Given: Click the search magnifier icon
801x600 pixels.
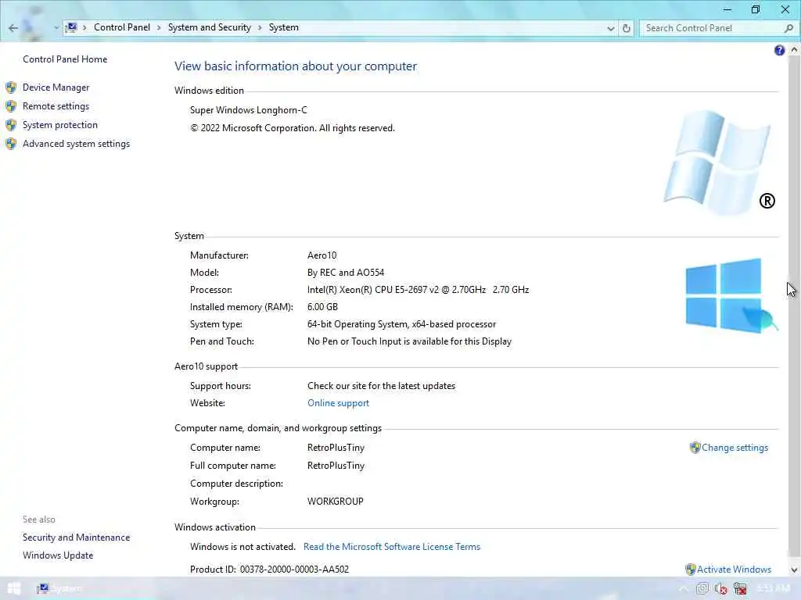Looking at the screenshot, I should click(788, 28).
